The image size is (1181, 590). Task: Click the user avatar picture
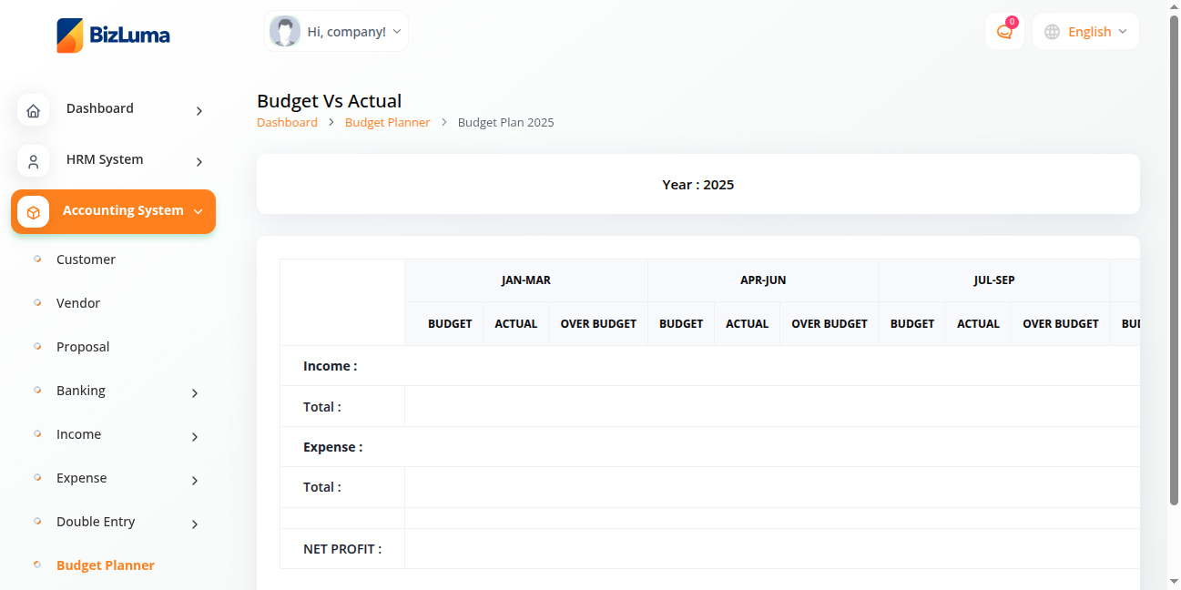285,32
